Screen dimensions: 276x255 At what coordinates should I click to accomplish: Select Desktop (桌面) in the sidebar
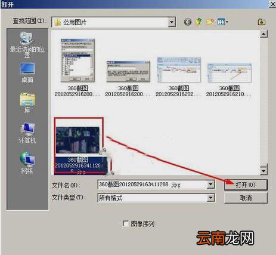[27, 73]
